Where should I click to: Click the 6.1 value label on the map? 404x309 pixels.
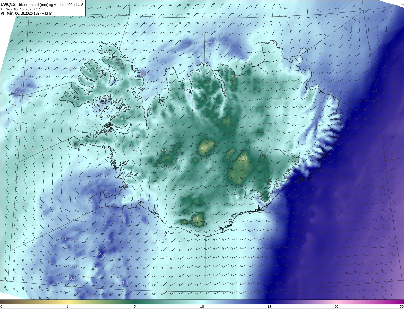pos(124,118)
